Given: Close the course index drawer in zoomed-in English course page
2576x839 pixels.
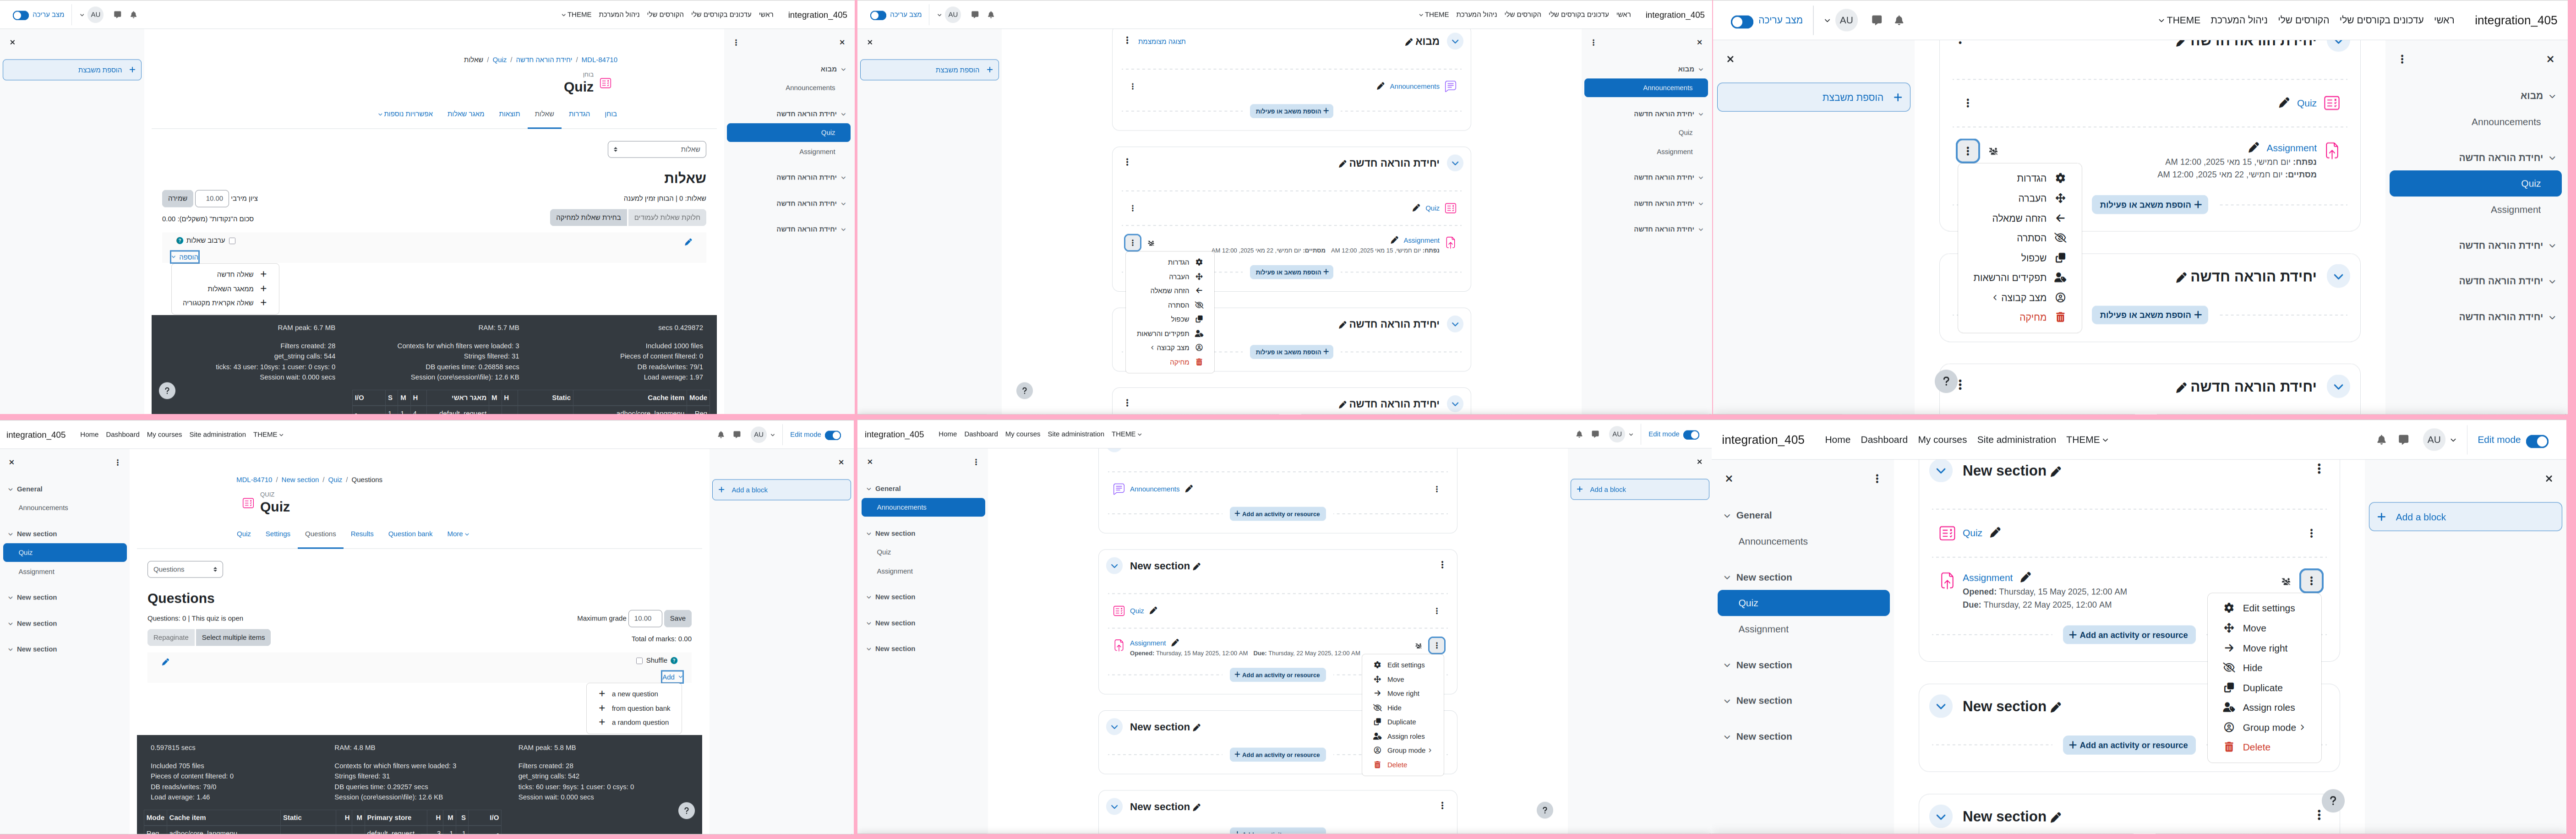Looking at the screenshot, I should click(x=1729, y=479).
